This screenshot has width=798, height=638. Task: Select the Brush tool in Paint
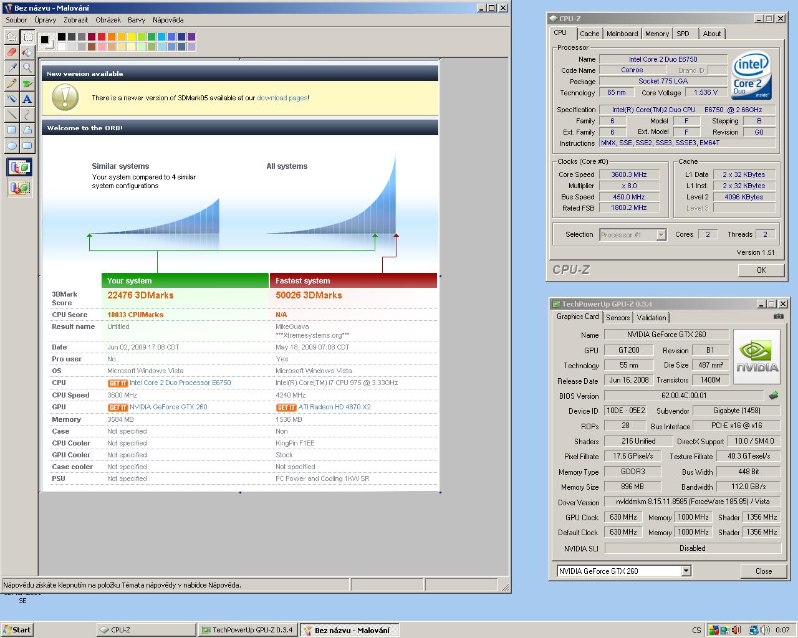[x=27, y=83]
